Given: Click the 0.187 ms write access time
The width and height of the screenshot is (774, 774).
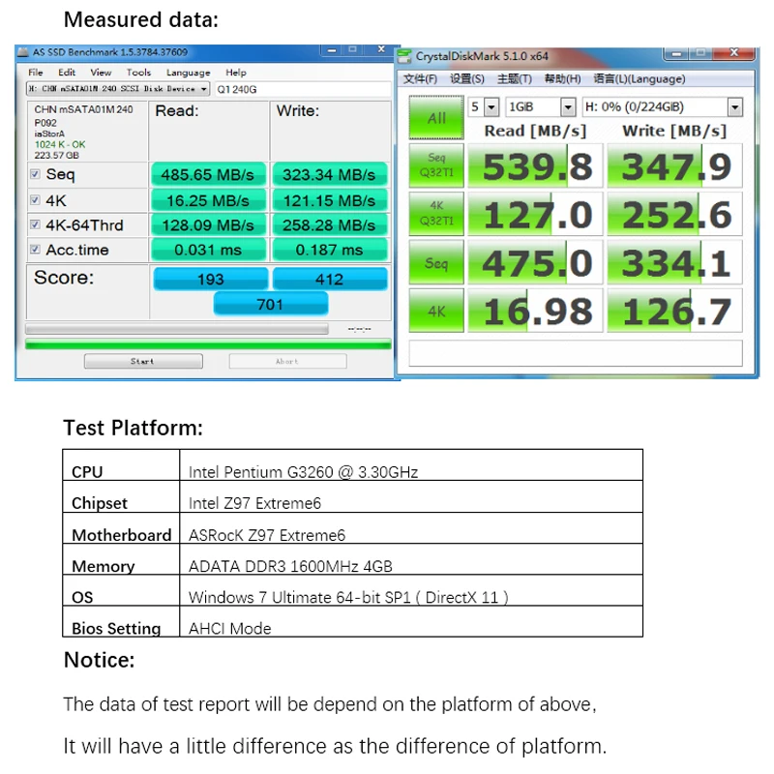Looking at the screenshot, I should click(x=330, y=250).
